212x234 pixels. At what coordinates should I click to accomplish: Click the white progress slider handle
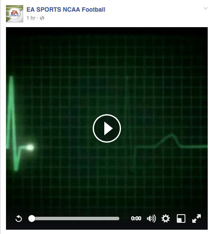tap(32, 218)
